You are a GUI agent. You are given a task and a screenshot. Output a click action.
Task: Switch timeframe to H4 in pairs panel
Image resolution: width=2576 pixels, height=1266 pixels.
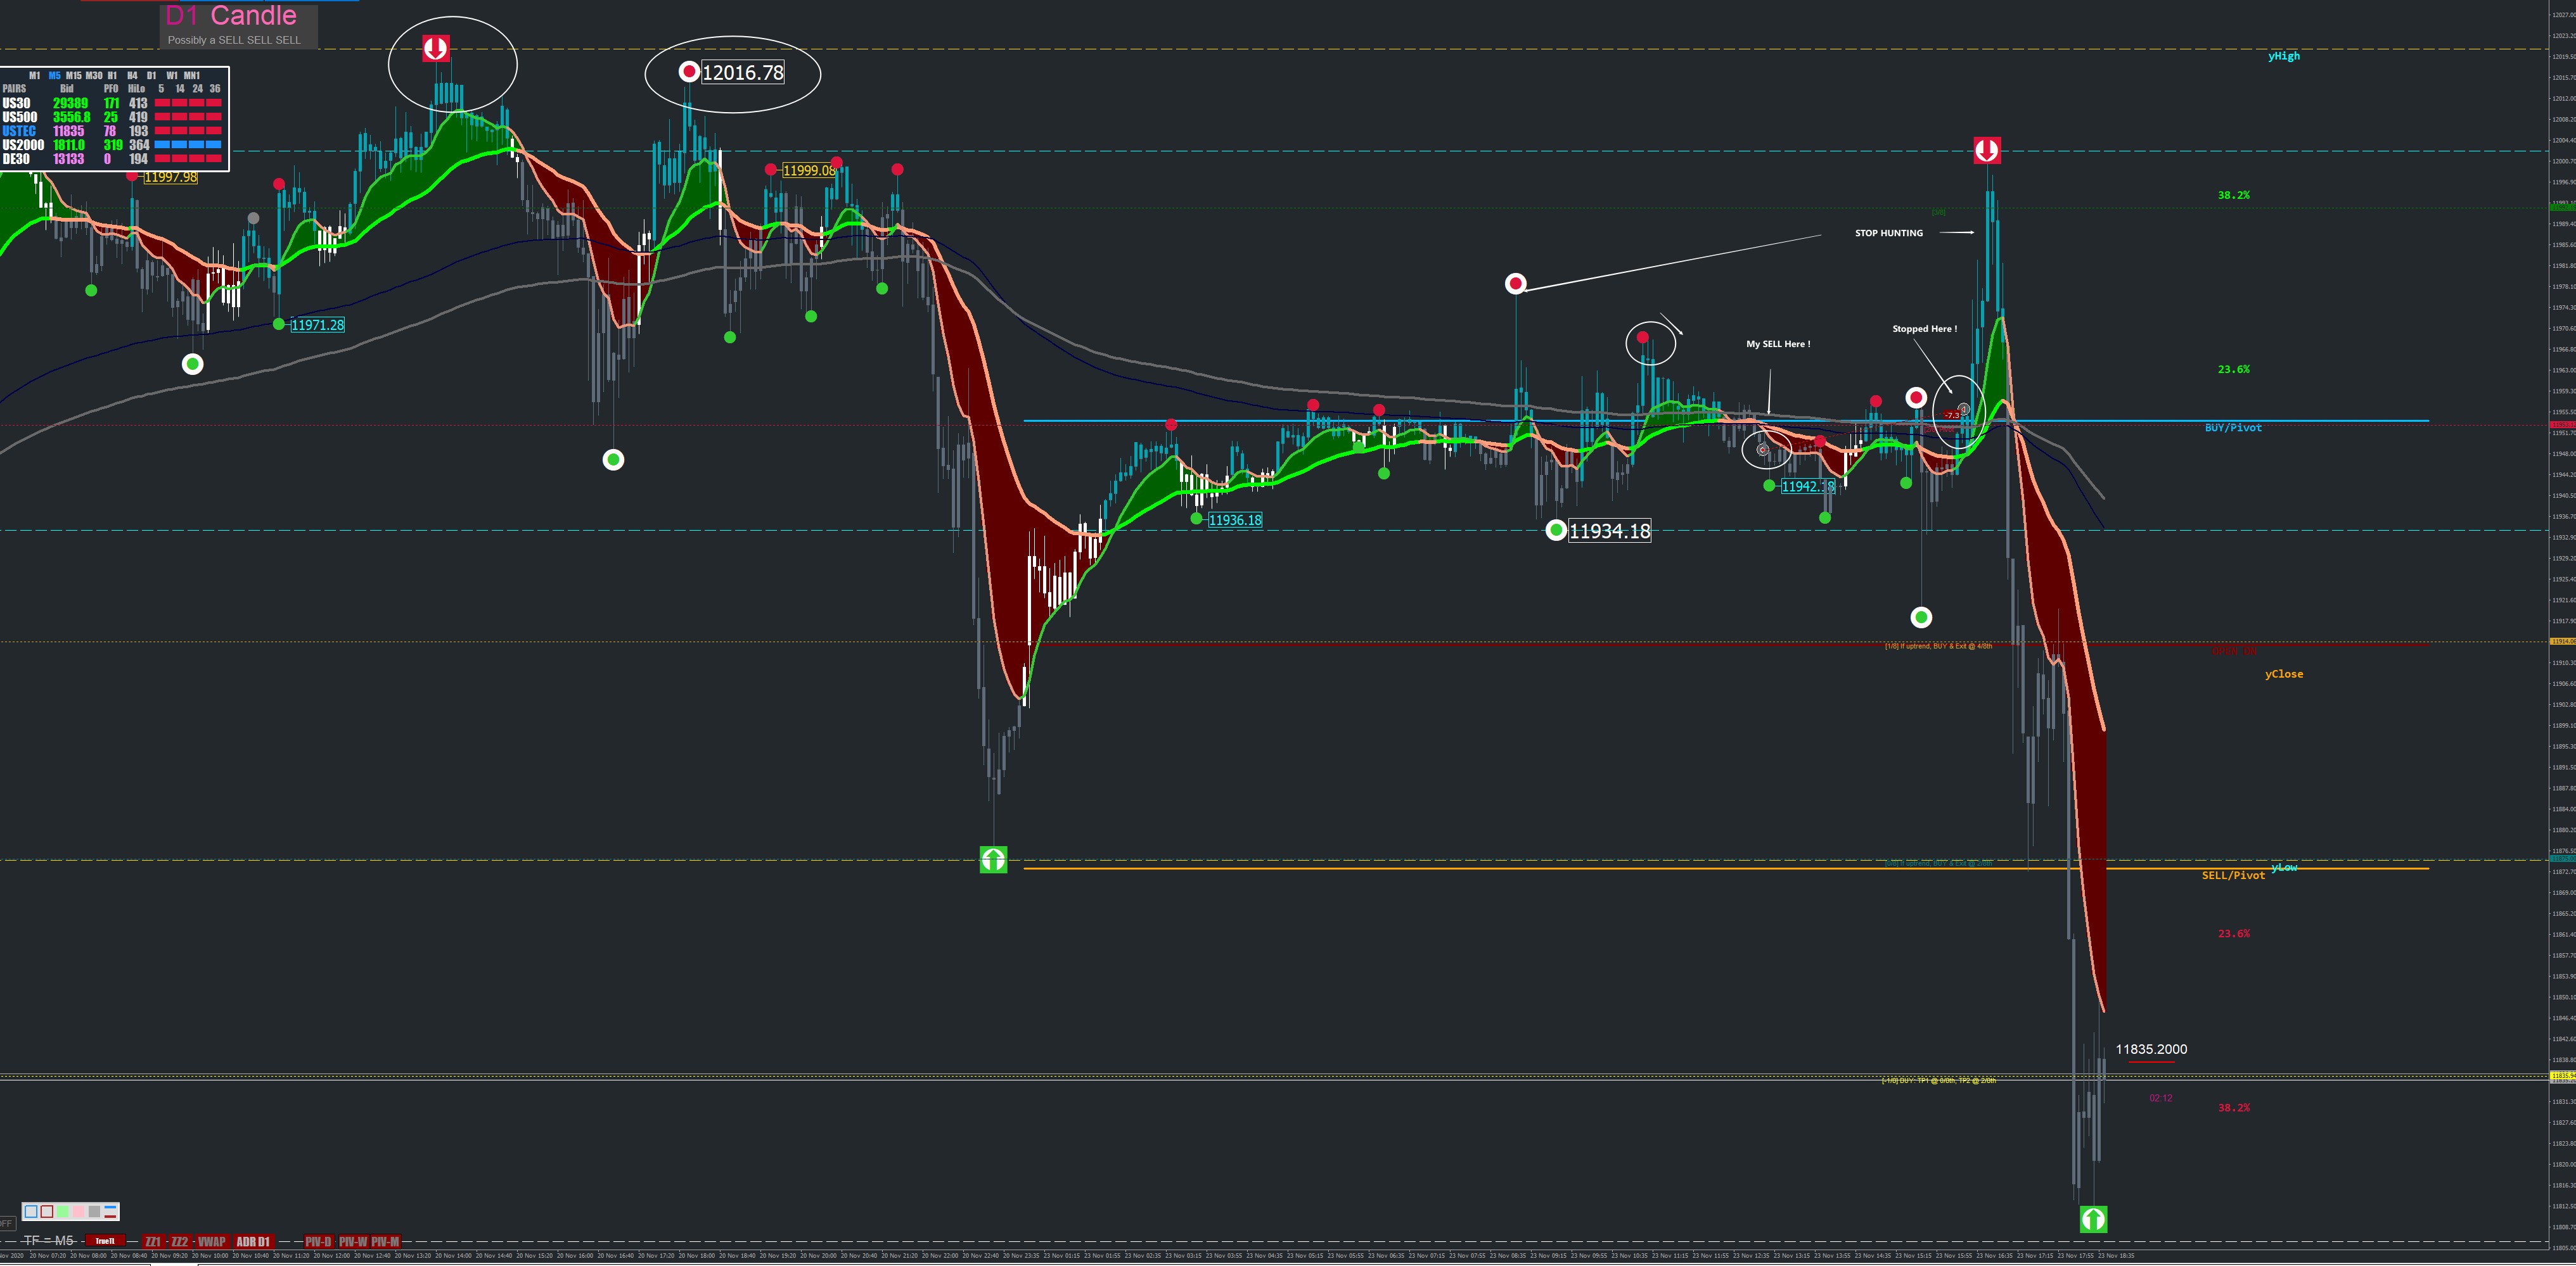[132, 76]
